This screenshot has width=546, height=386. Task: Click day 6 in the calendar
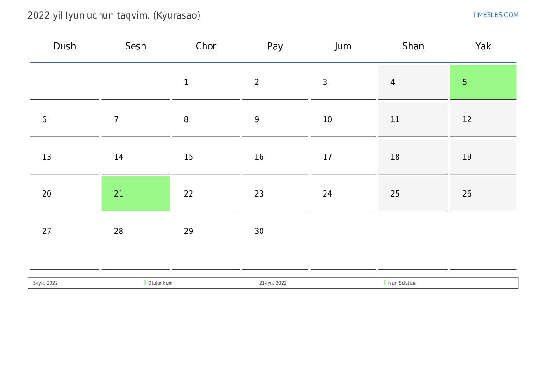click(x=64, y=120)
